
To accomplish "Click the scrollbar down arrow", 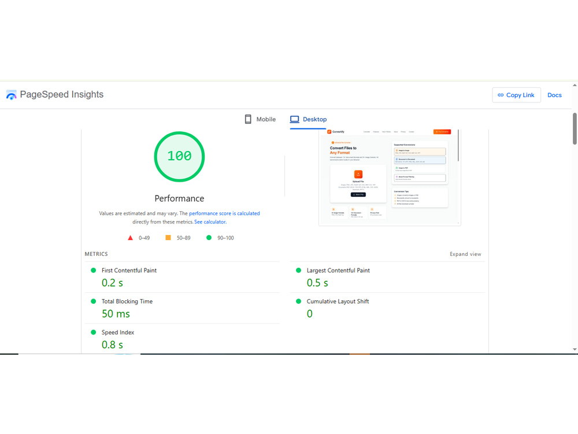I will (575, 349).
